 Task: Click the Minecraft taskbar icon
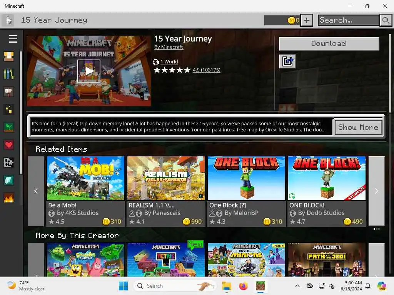(260, 286)
